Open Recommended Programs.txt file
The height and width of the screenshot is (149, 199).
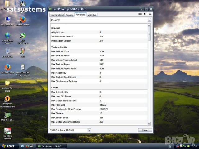click(23, 70)
